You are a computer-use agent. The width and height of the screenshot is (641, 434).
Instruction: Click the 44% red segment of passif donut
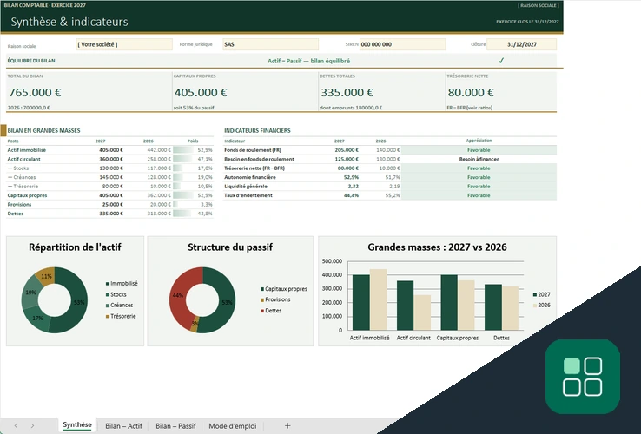(x=180, y=296)
